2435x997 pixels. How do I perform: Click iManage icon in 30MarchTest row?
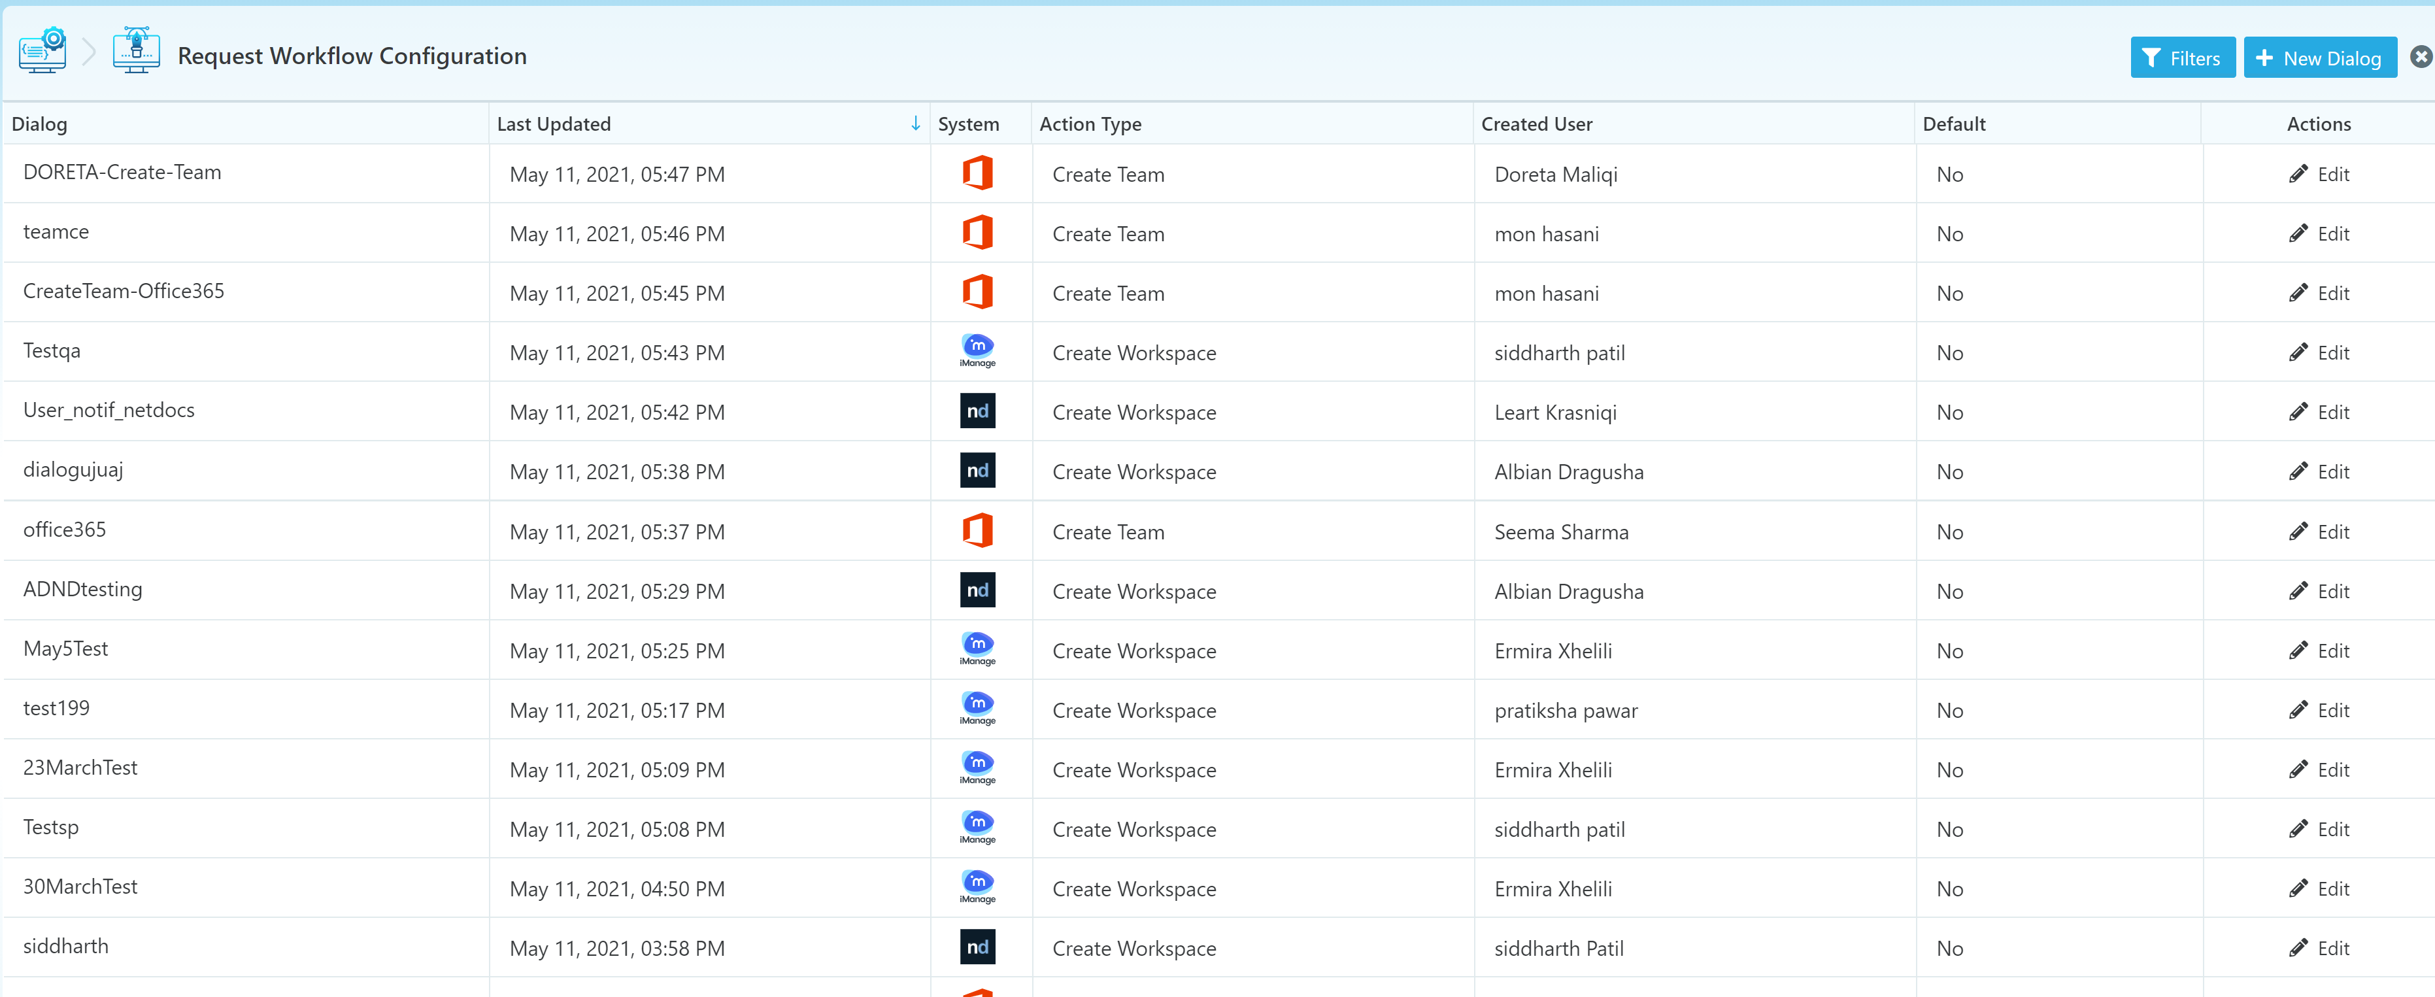point(977,887)
